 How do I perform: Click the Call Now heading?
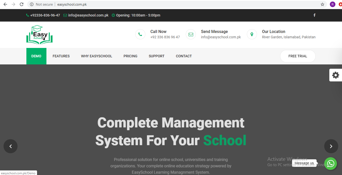click(159, 31)
